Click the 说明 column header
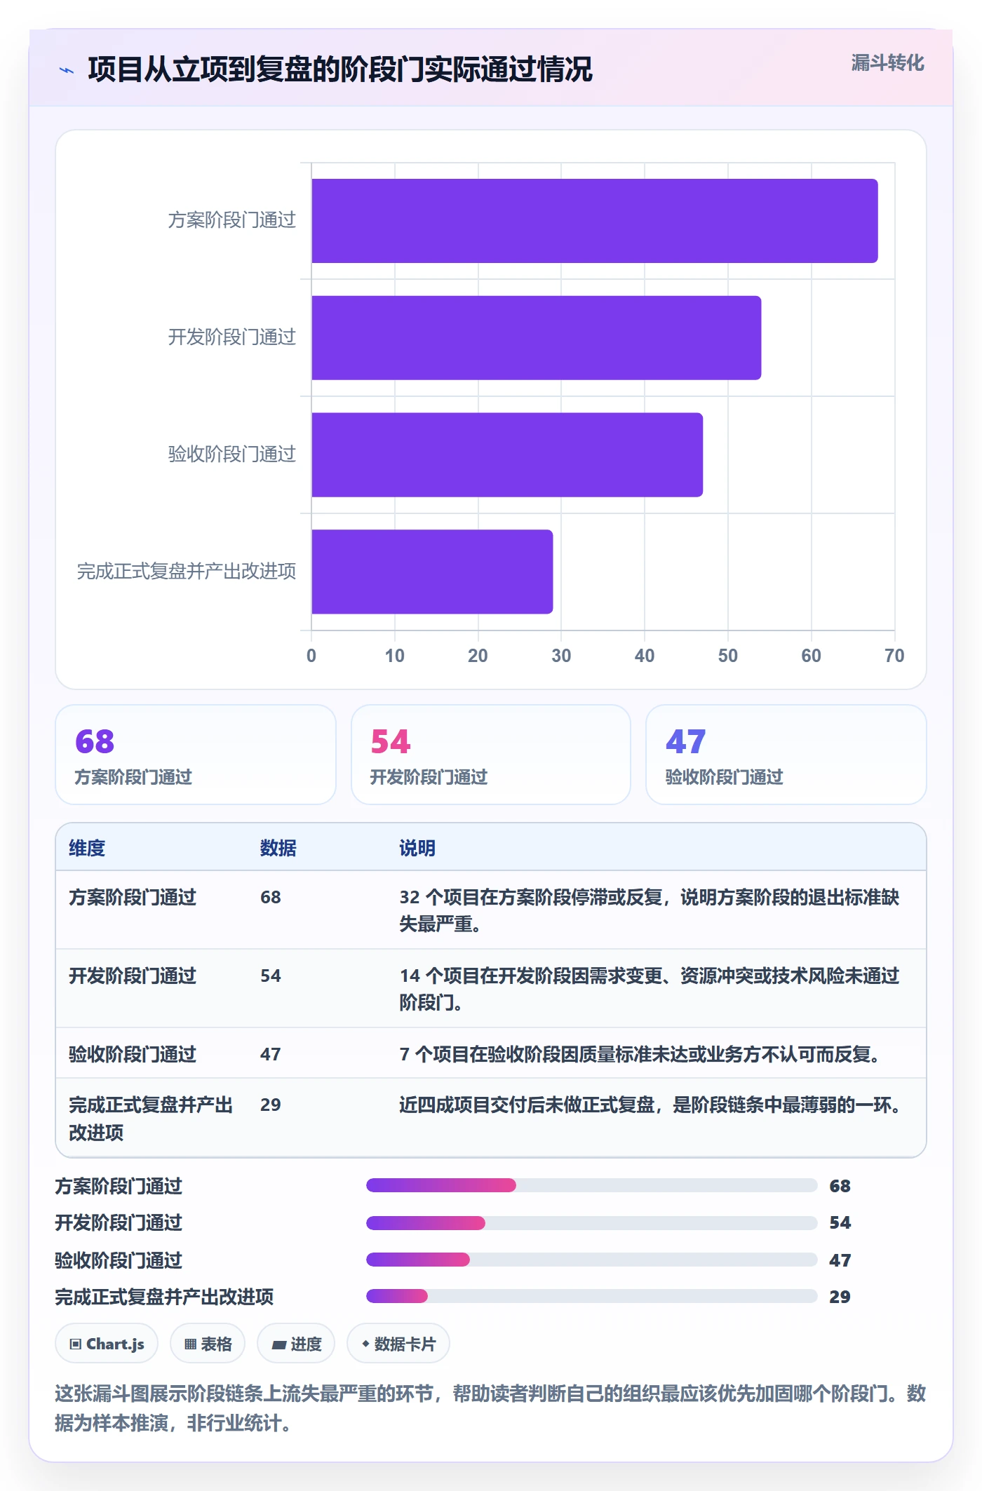This screenshot has width=982, height=1491. coord(417,848)
